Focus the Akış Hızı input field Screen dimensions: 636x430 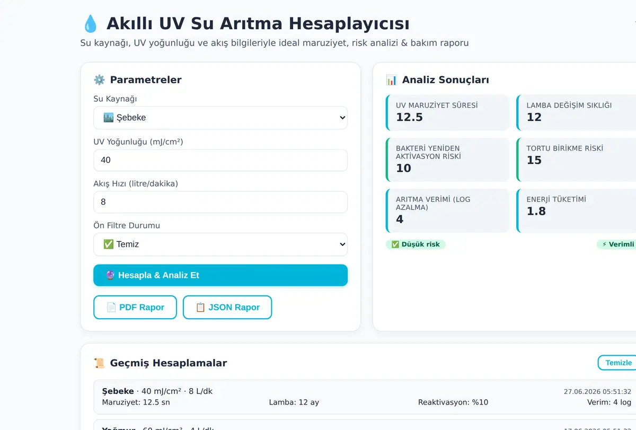point(220,202)
